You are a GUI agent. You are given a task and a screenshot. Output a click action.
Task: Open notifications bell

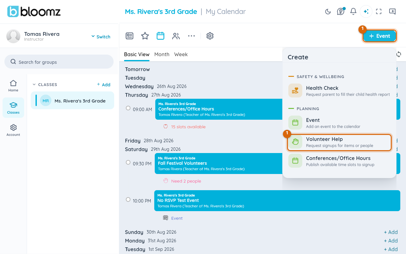(353, 12)
